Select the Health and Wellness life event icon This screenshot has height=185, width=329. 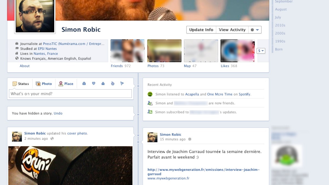point(113,84)
